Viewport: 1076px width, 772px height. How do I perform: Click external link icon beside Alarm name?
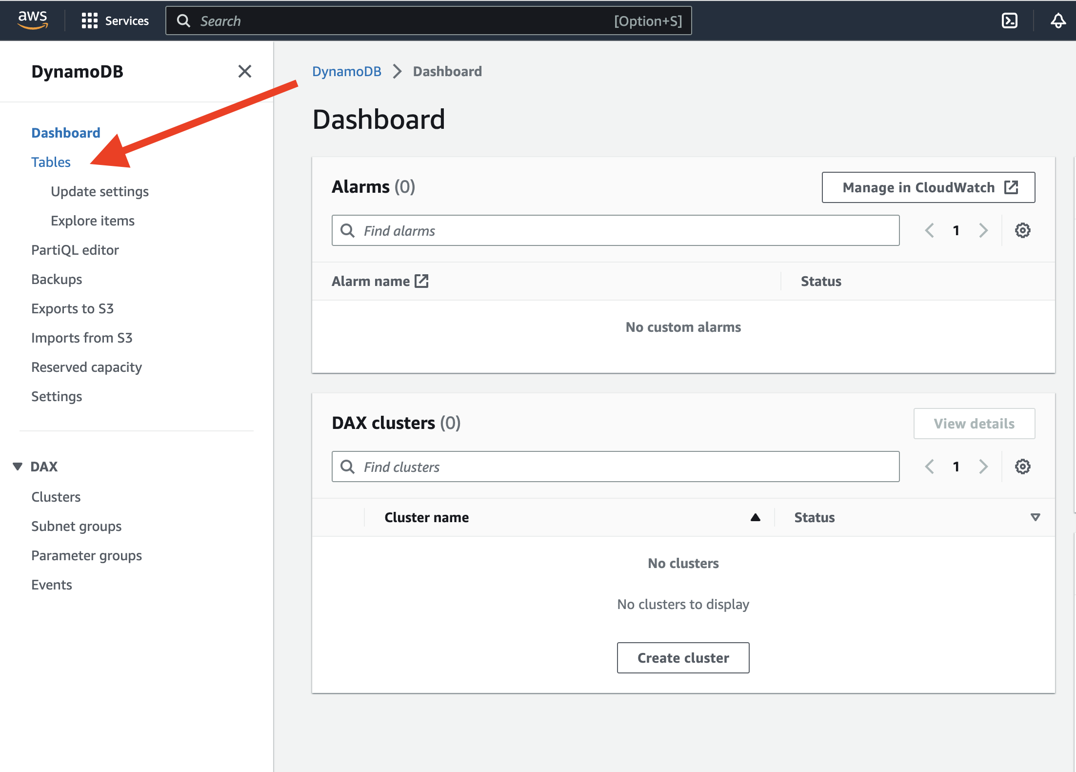coord(421,281)
